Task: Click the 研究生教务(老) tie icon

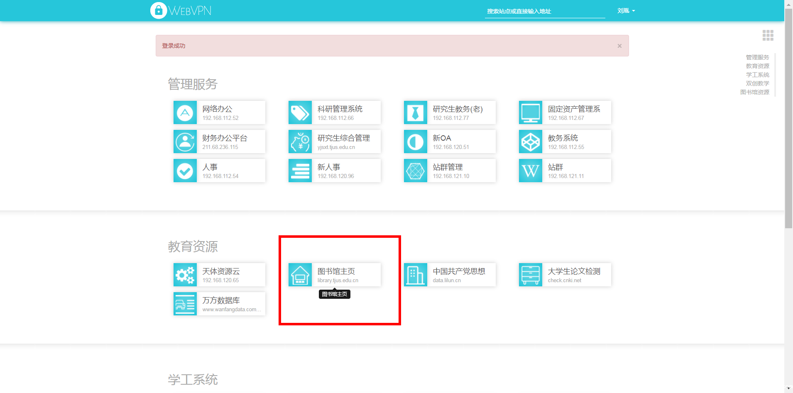Action: click(x=416, y=112)
